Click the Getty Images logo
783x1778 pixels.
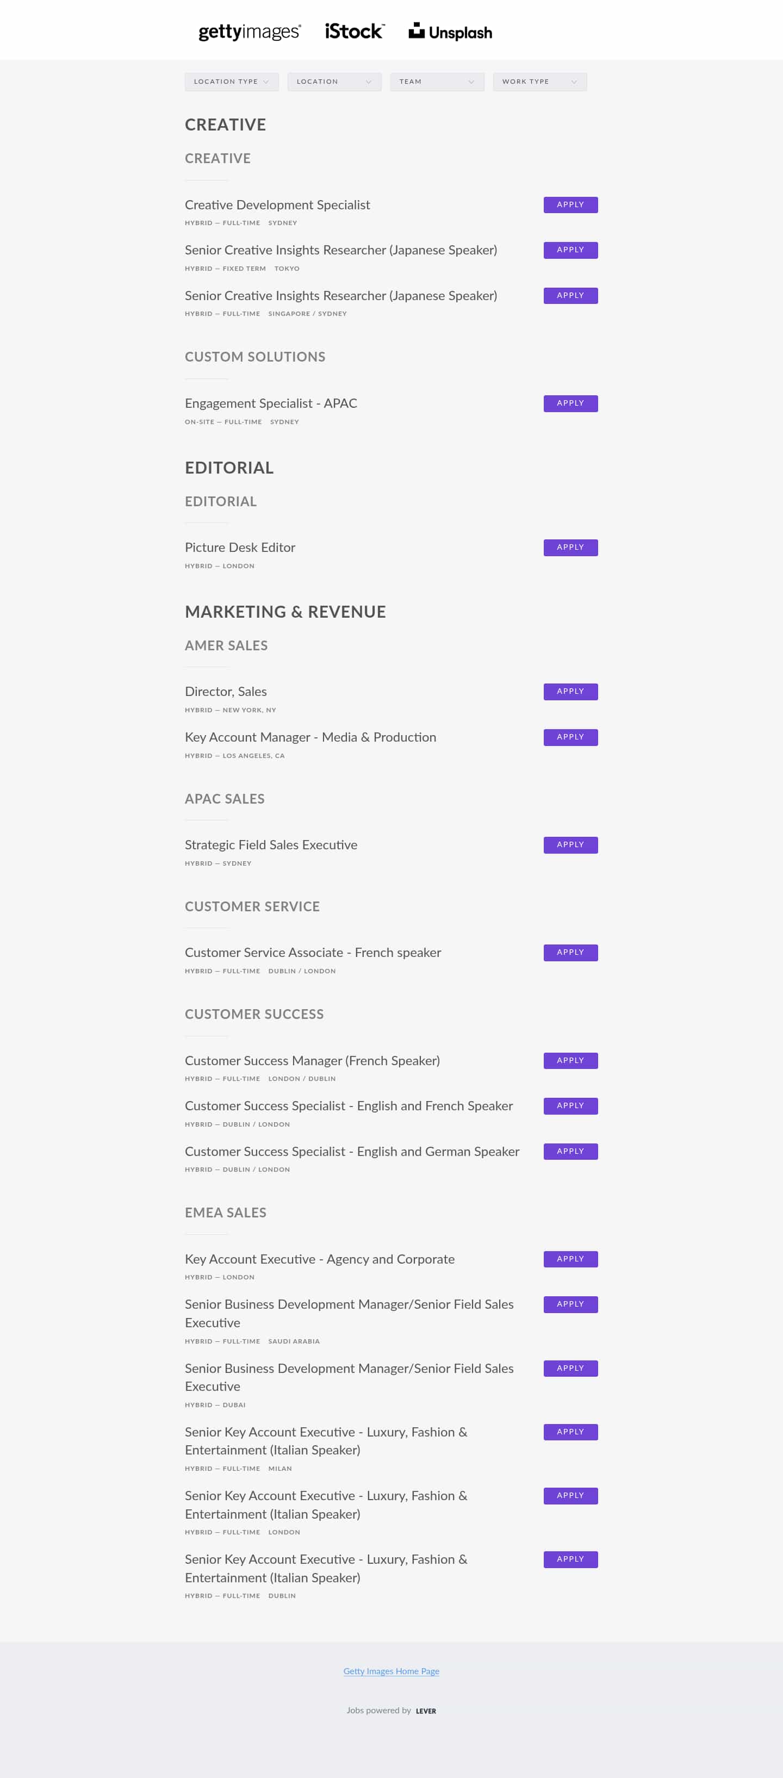pyautogui.click(x=248, y=30)
